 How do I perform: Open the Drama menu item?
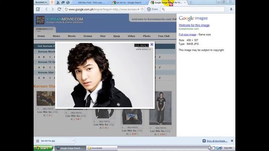[x=88, y=36]
